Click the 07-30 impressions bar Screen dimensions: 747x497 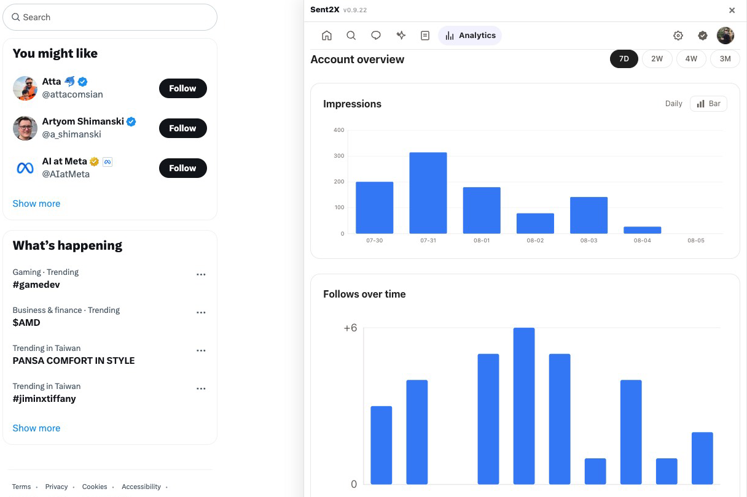pos(375,207)
